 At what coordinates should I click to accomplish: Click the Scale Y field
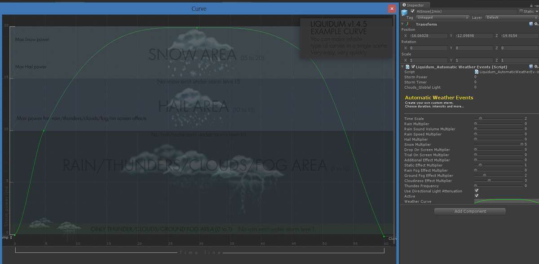[474, 60]
